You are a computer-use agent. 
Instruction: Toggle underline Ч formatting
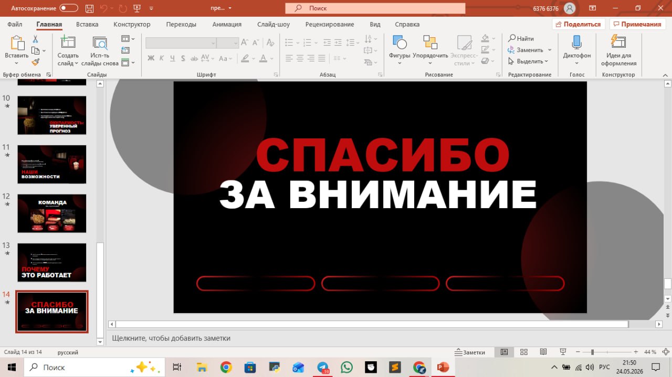click(x=172, y=58)
